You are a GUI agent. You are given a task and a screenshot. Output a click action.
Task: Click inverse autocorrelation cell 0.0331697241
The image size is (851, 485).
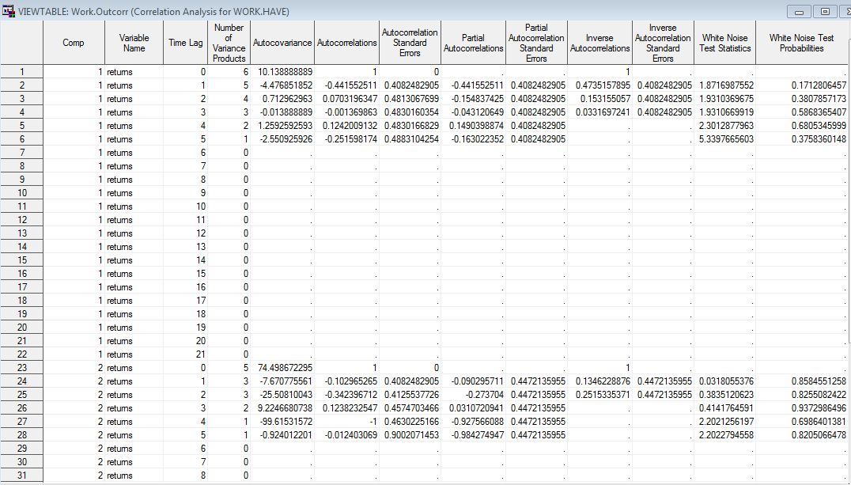pos(599,112)
